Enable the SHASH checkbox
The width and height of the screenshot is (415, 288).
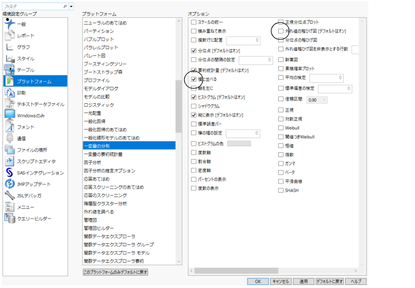[x=281, y=190]
